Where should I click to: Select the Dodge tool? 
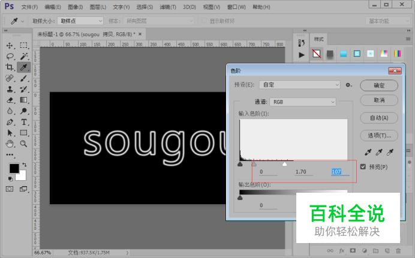pos(23,111)
